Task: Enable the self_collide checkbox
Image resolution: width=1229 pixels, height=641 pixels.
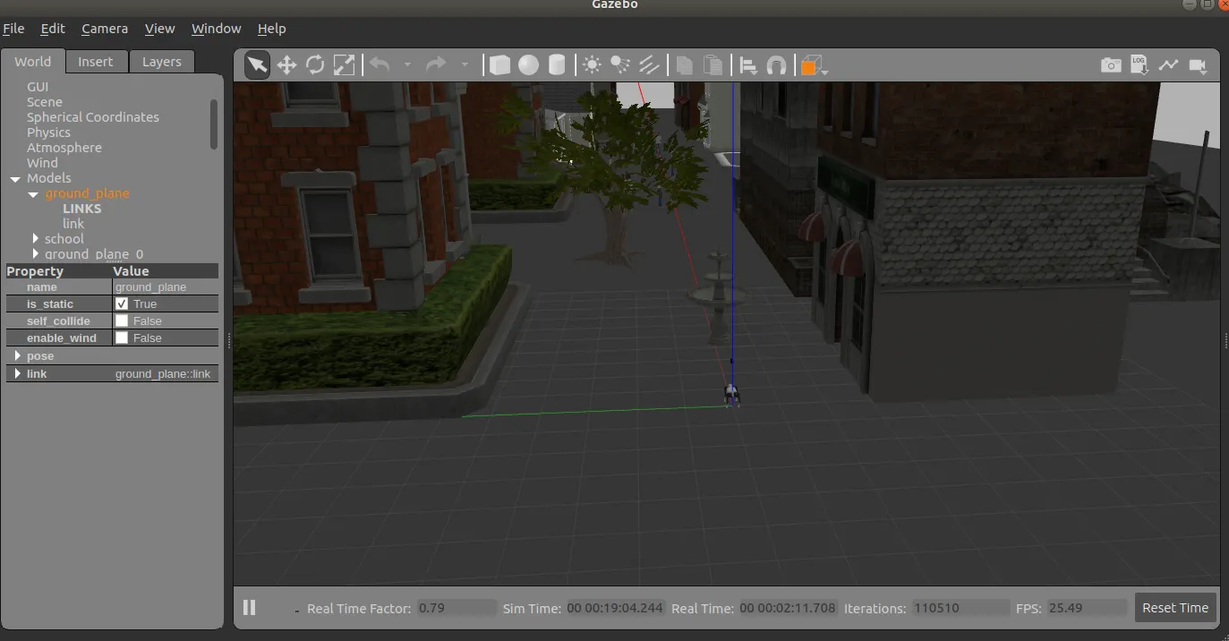Action: (122, 321)
